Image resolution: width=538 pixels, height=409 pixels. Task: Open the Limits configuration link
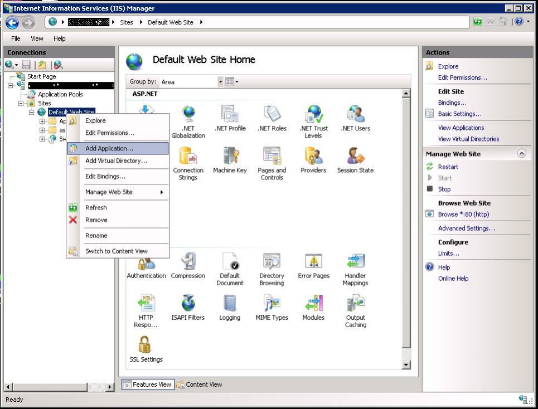point(448,254)
